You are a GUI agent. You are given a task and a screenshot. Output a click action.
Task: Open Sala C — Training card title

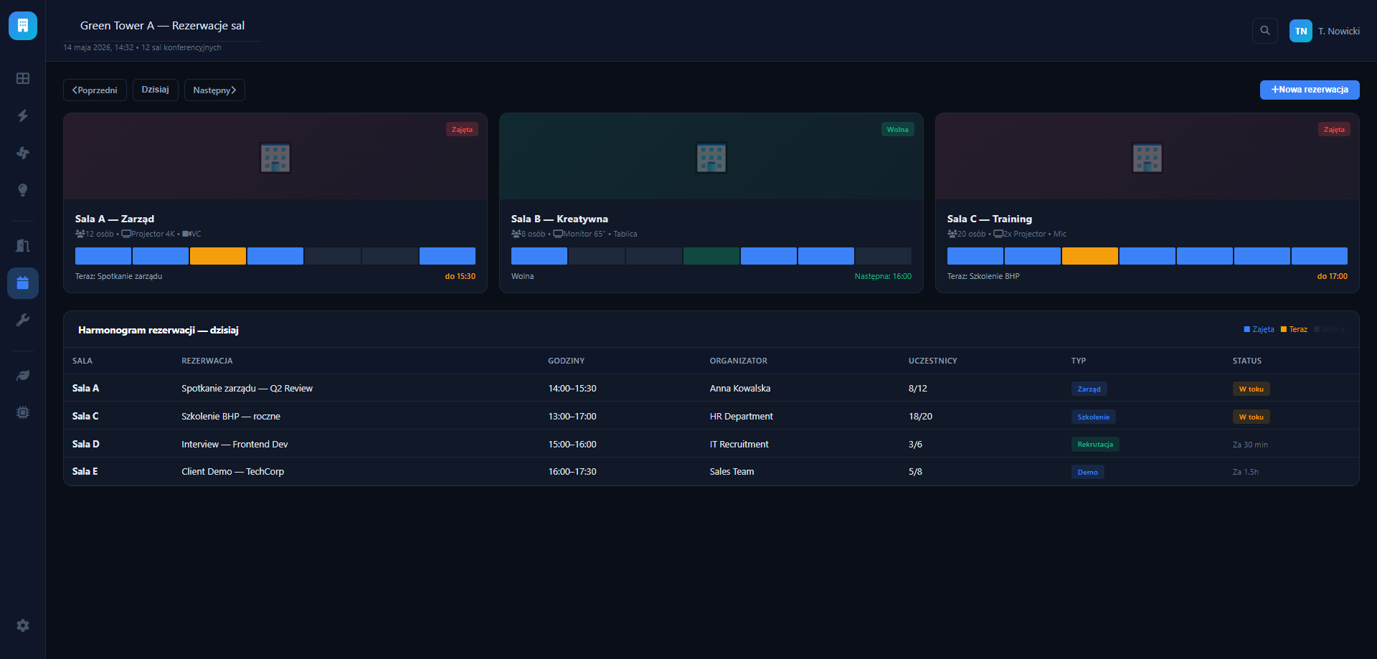pos(990,219)
